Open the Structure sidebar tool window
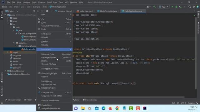Viewport: 200px width, 112px height. pyautogui.click(x=2, y=91)
